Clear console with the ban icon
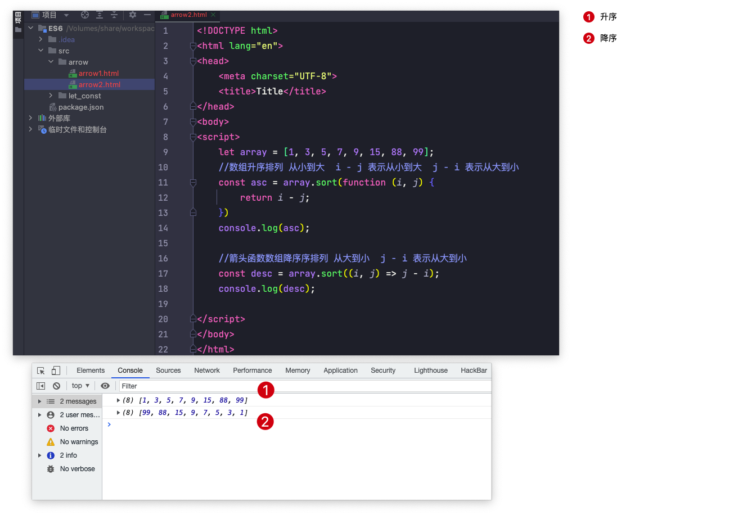This screenshot has width=752, height=515. coord(57,386)
